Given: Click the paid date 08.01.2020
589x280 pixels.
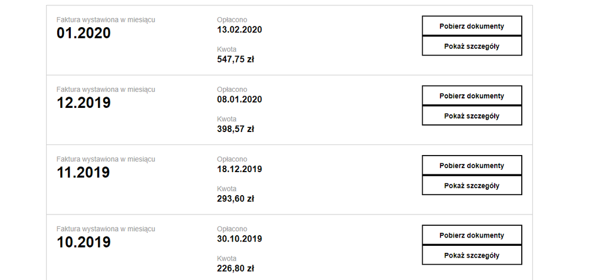Looking at the screenshot, I should pos(239,100).
